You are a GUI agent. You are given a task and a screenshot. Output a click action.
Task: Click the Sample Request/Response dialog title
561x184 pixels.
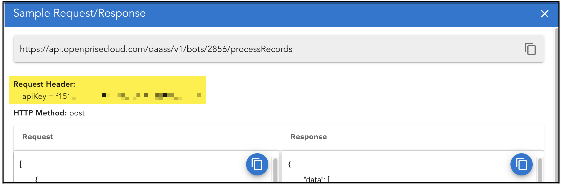(79, 13)
